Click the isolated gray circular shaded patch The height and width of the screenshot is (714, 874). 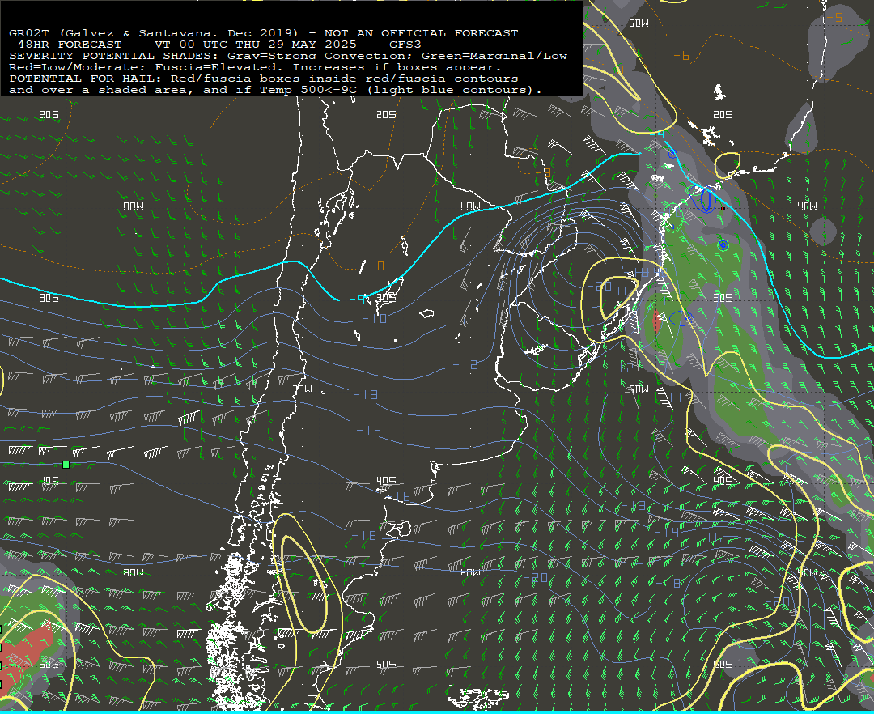823,232
